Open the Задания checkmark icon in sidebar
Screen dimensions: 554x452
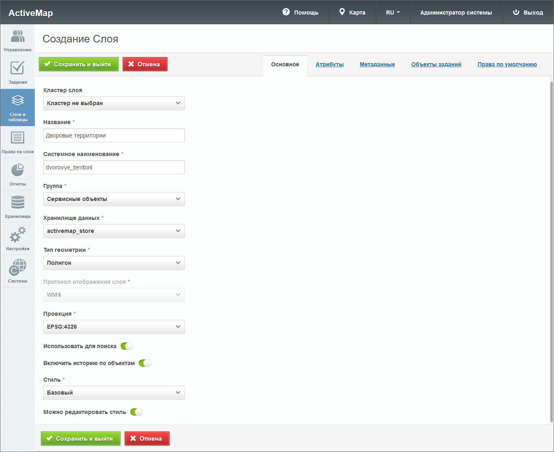(17, 68)
